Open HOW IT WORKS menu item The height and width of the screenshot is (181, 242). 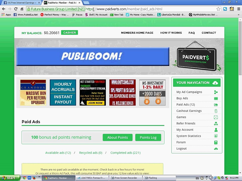pos(171,33)
